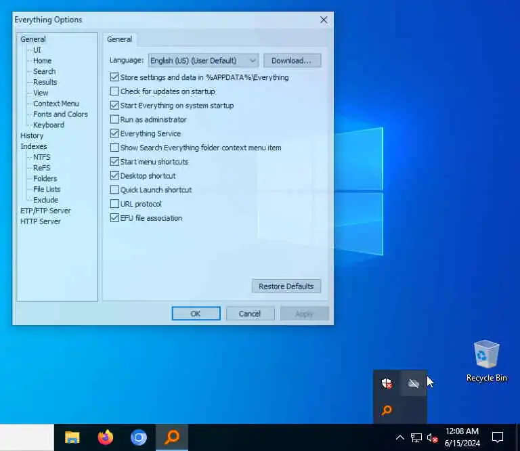This screenshot has height=451, width=520.
Task: Open the network status tray icon
Action: (416, 437)
